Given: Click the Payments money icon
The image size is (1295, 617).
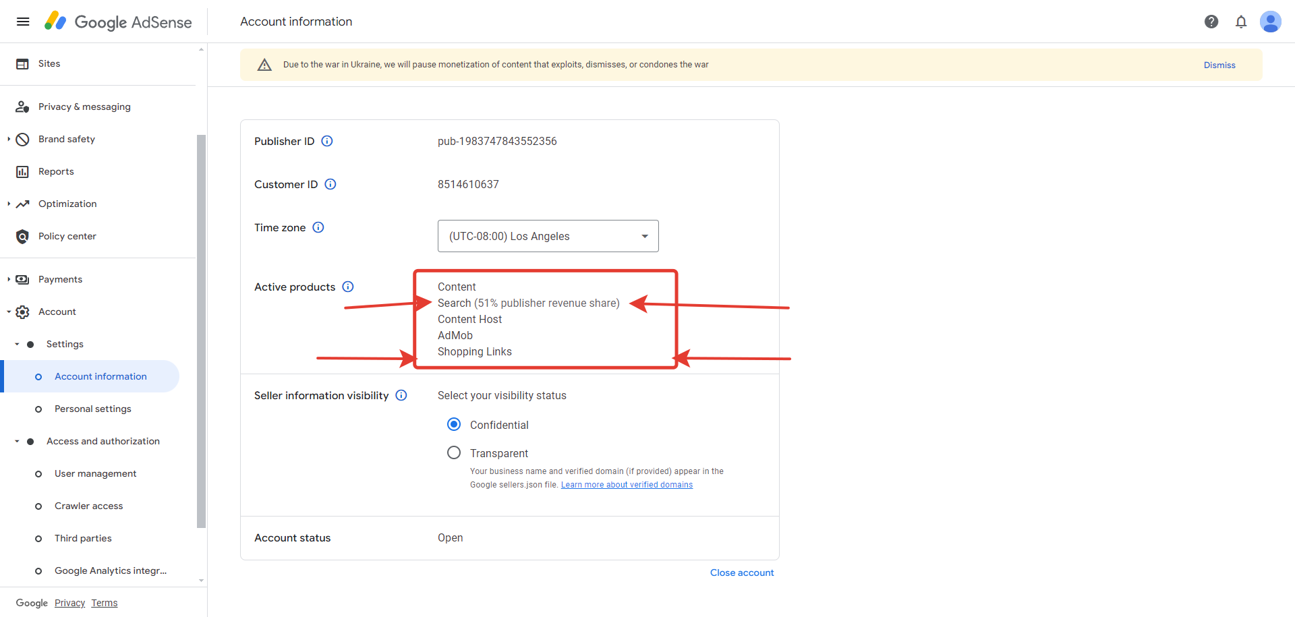Looking at the screenshot, I should pyautogui.click(x=22, y=280).
